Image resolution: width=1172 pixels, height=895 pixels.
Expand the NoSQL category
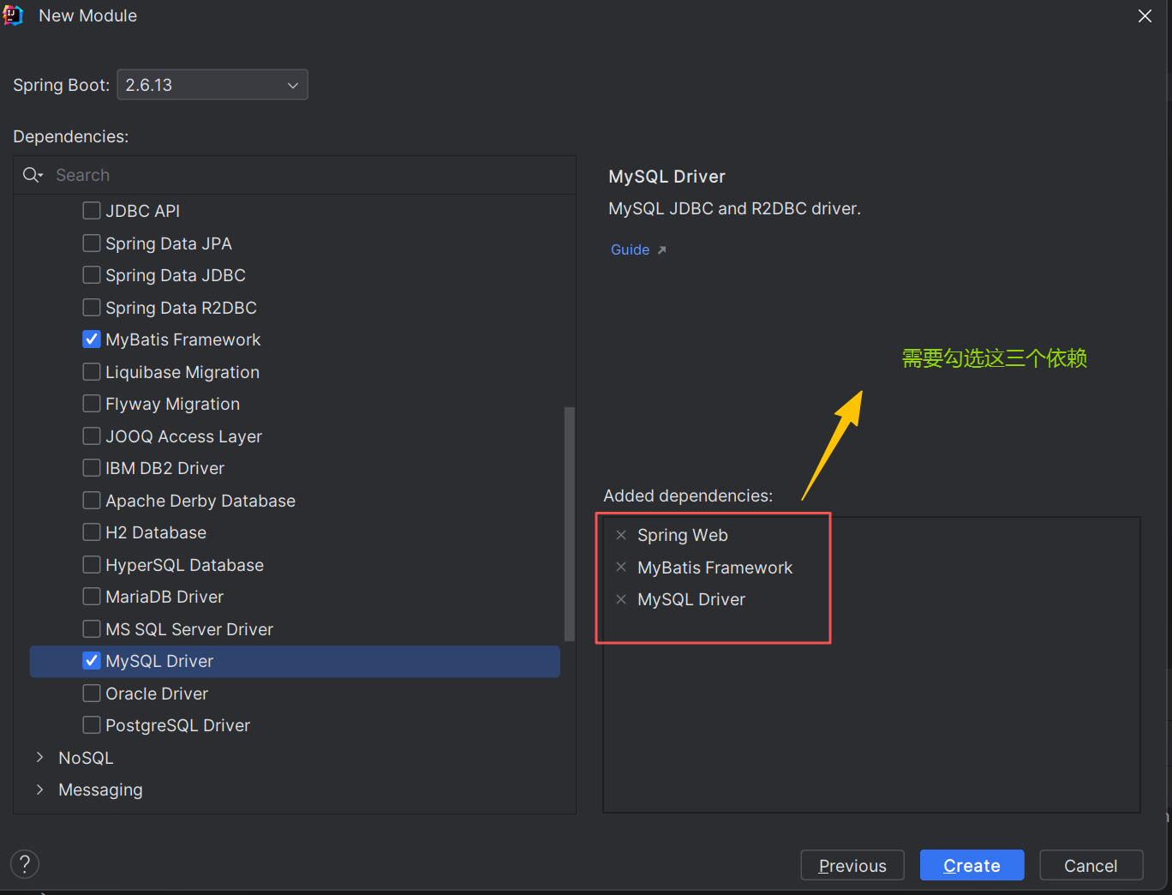39,758
